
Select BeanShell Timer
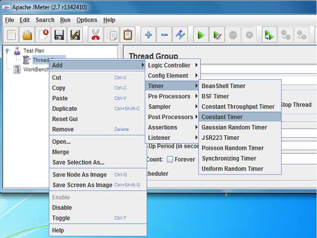[x=240, y=86]
